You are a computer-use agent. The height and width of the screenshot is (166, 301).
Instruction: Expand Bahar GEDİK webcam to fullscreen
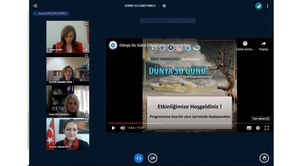[x=87, y=24]
